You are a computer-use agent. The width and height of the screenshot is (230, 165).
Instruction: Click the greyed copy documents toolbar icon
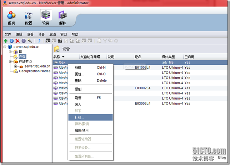(x=99, y=41)
